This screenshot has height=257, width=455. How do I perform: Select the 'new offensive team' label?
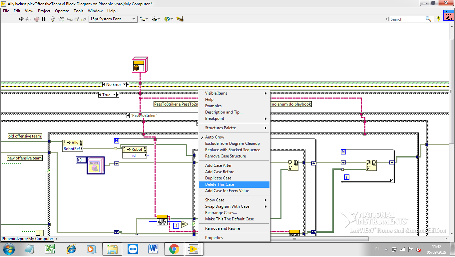25,158
